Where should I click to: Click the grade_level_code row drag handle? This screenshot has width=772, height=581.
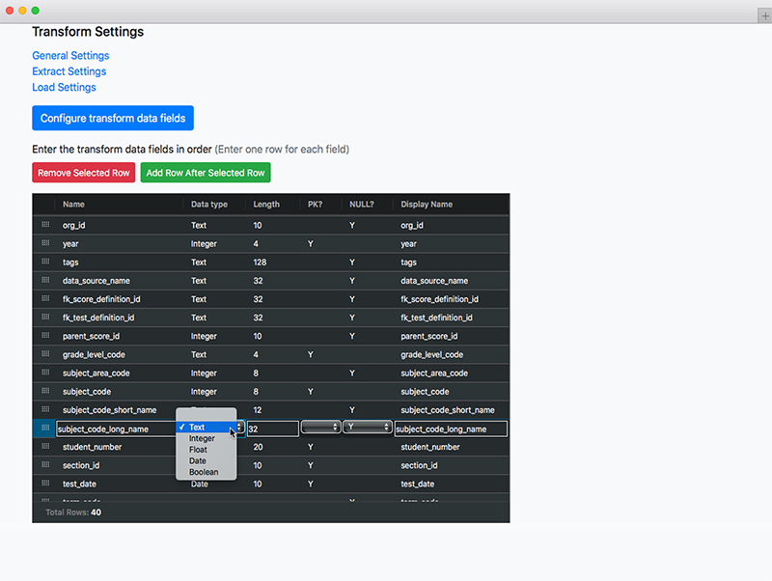(x=45, y=354)
